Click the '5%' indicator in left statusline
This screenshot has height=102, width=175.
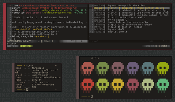pos(72,41)
